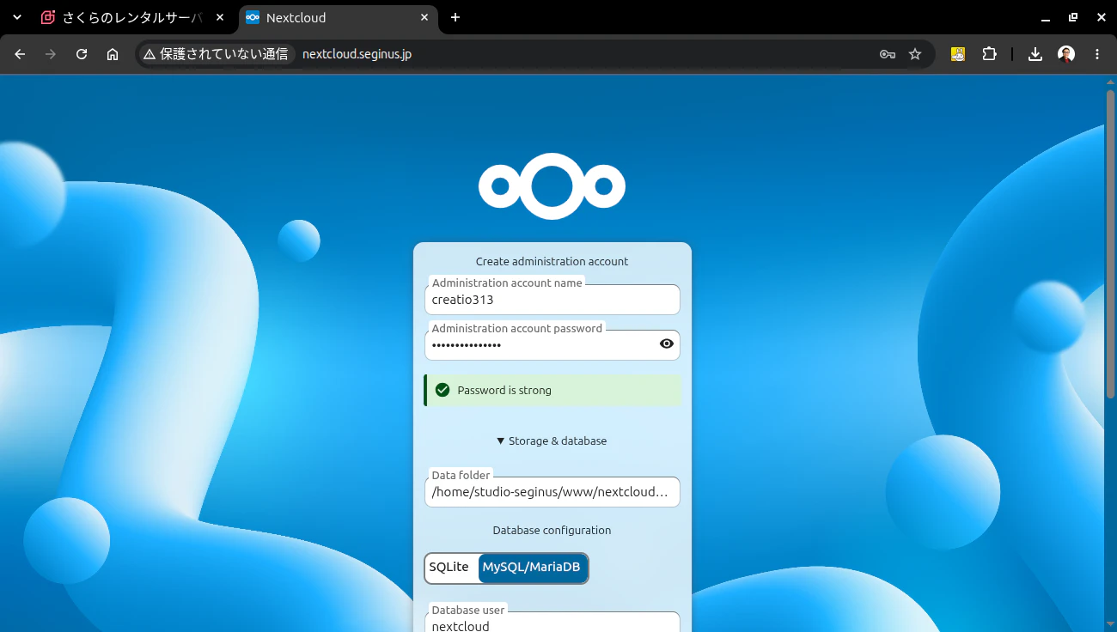Viewport: 1117px width, 632px height.
Task: Click into the Data folder path field
Action: coord(552,492)
